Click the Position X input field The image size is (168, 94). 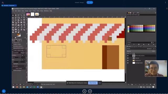15,57
